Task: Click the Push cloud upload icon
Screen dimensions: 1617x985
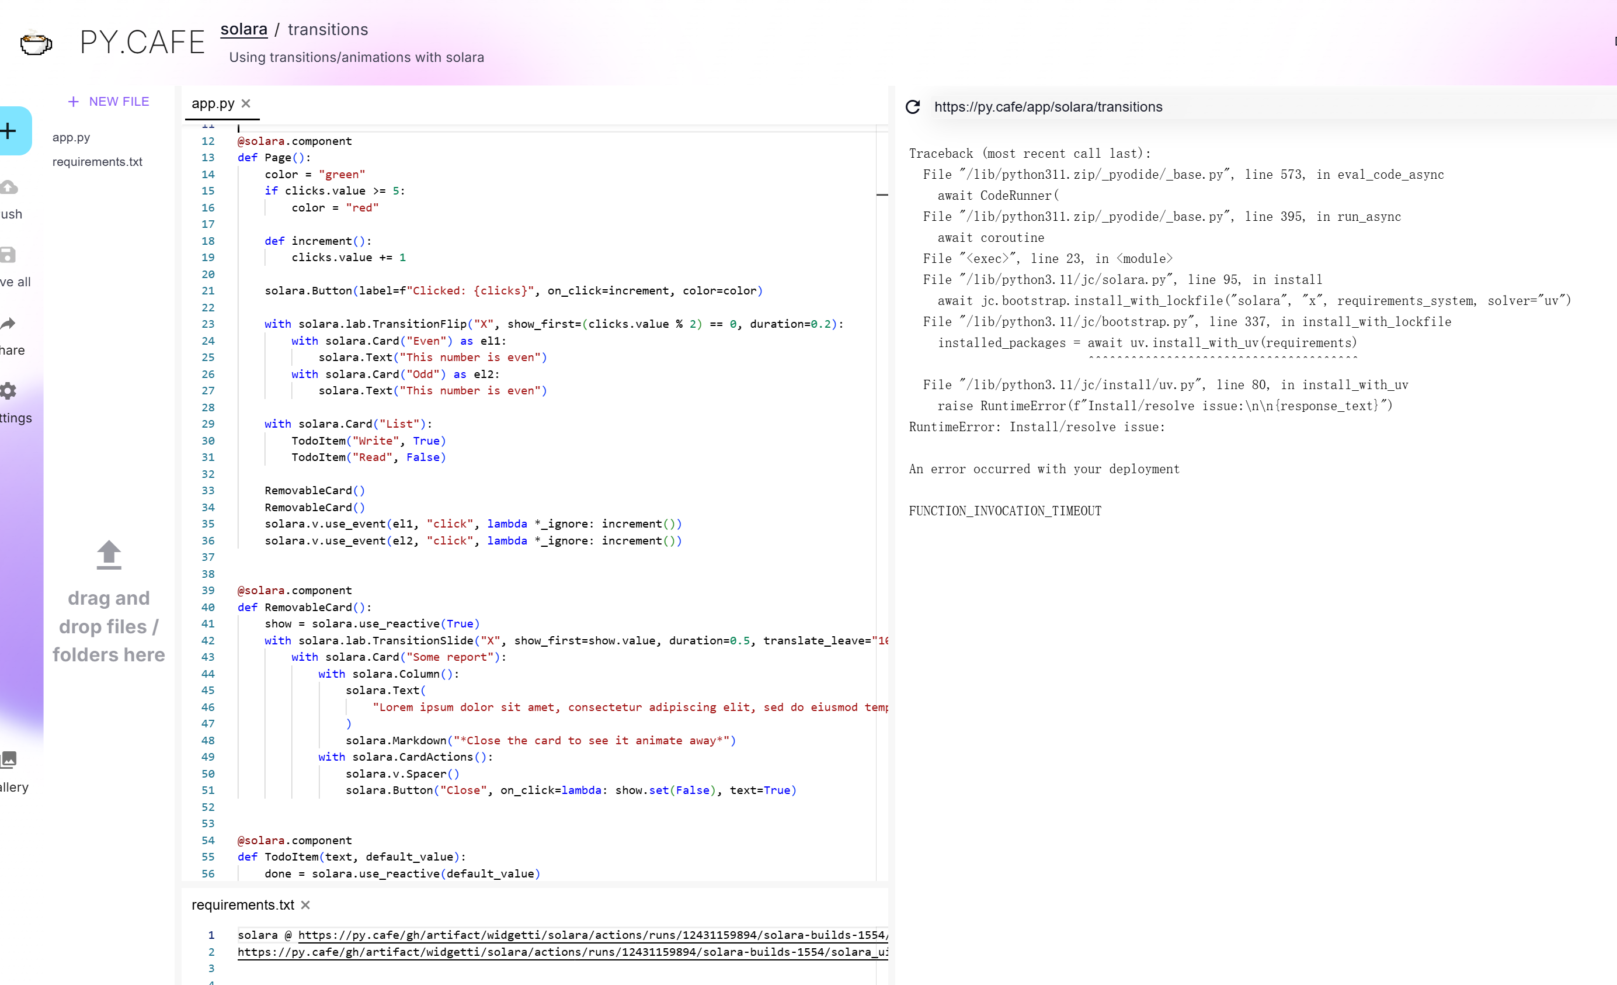Action: 9,188
